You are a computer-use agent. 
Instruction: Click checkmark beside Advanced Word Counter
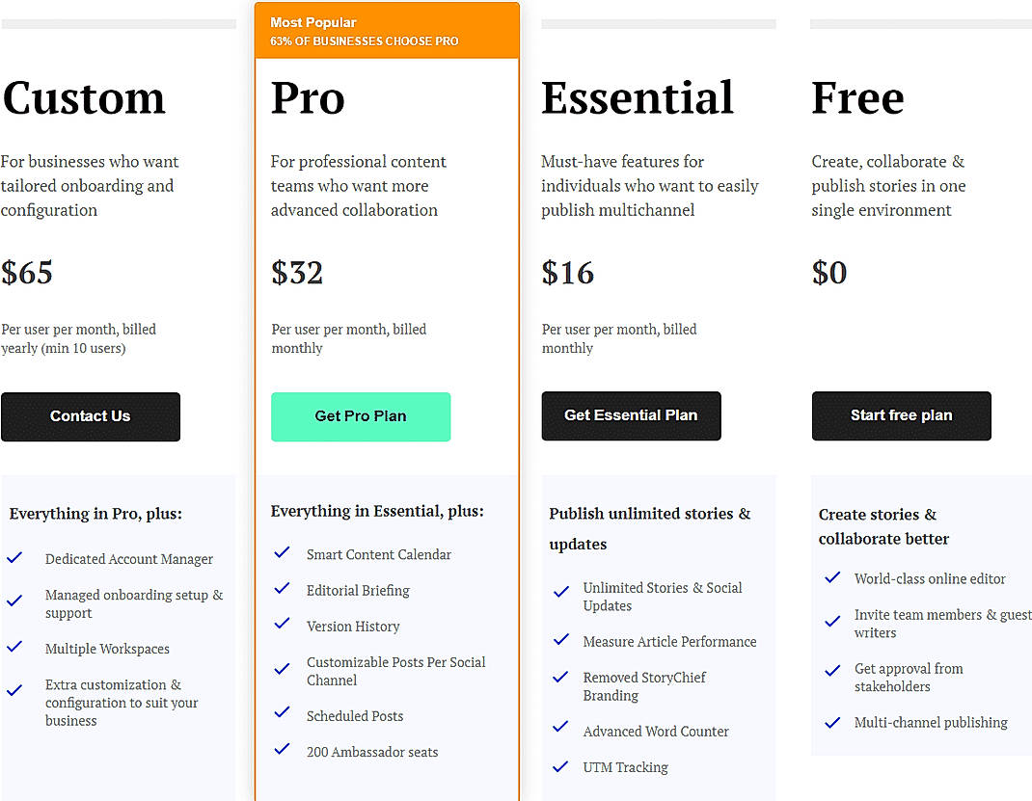560,729
